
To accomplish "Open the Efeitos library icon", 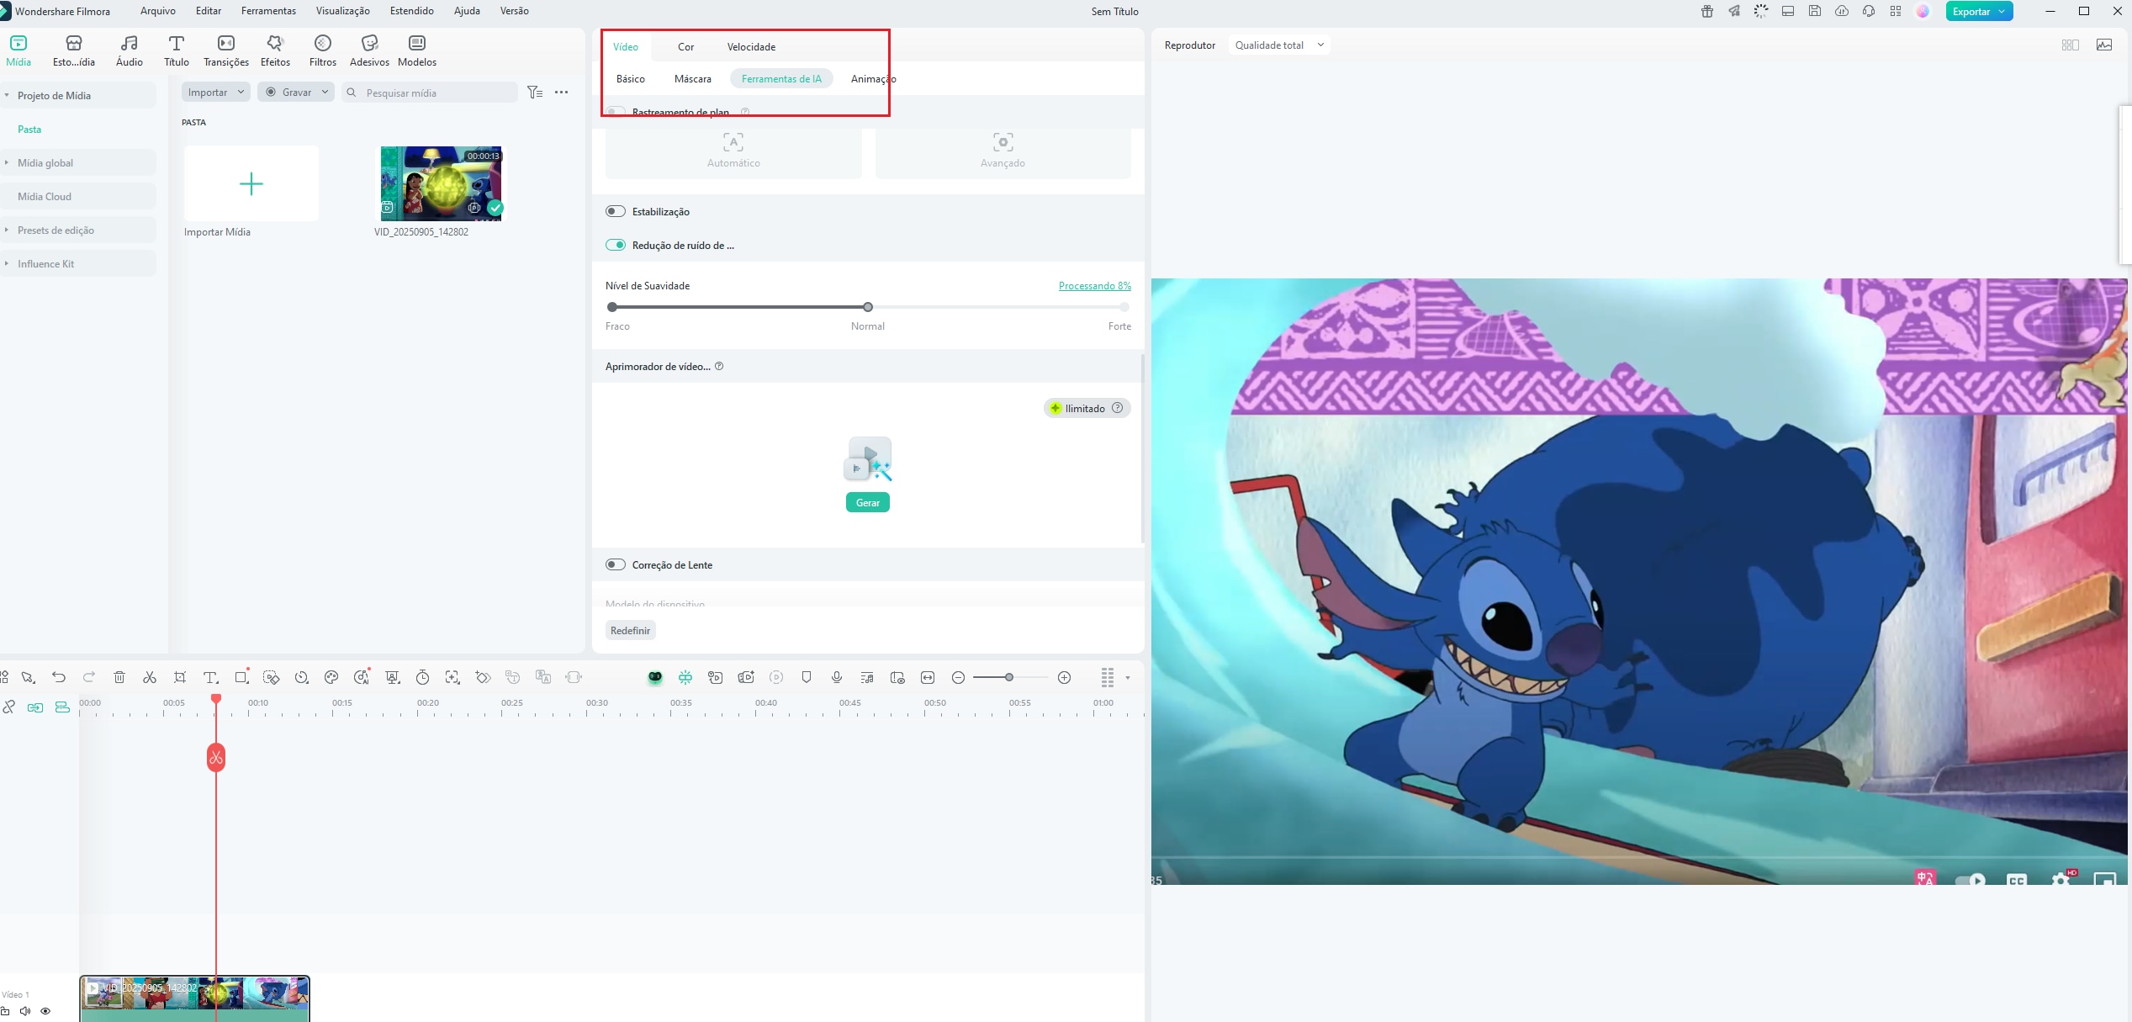I will point(275,50).
